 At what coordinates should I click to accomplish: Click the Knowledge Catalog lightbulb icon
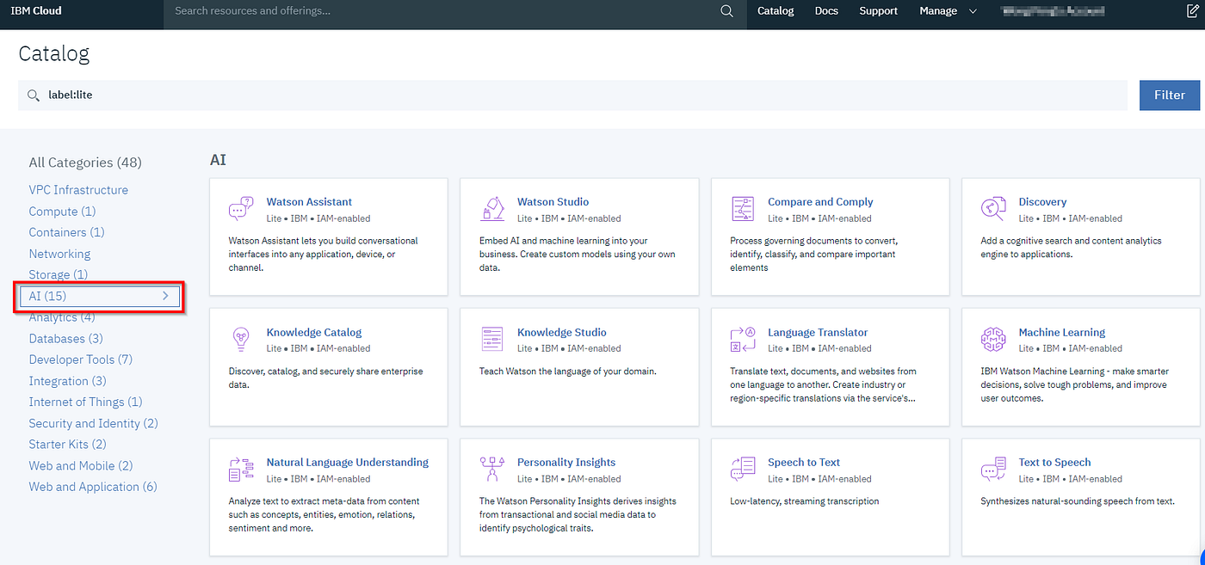point(241,339)
